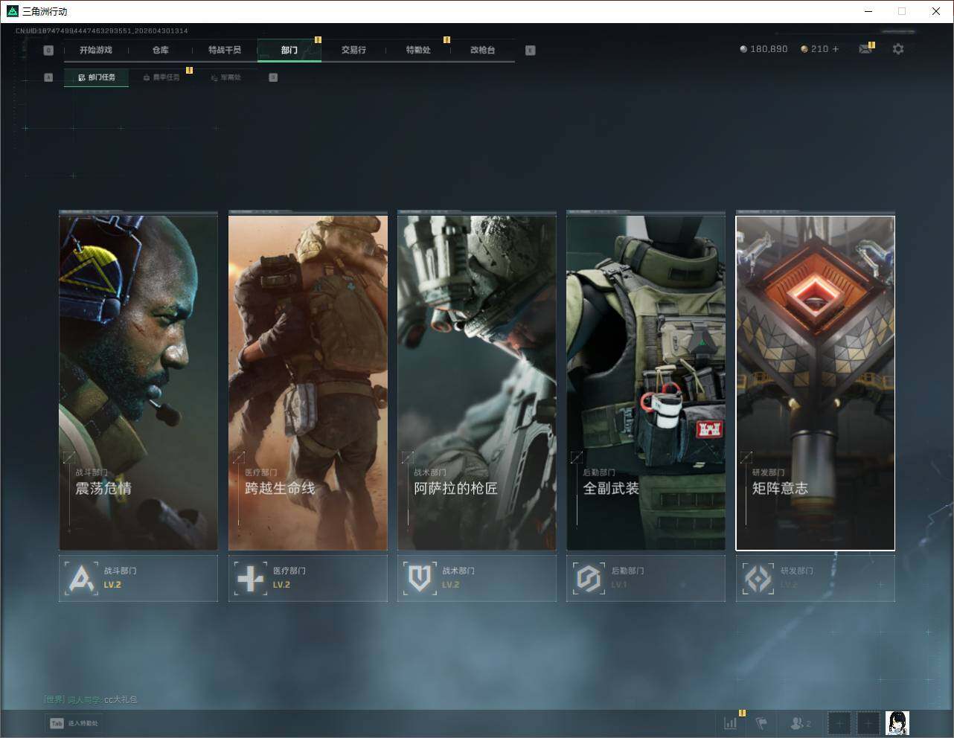Add more gold currency with the plus
Screen dimensions: 954x738
pos(836,49)
